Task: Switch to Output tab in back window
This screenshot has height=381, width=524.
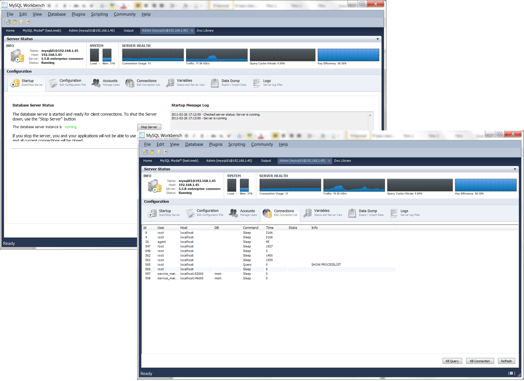Action: point(129,31)
